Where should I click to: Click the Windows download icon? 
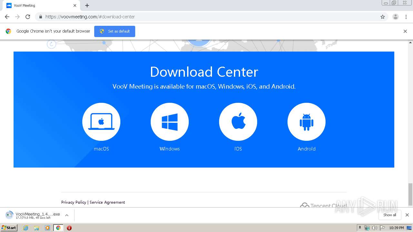(x=170, y=122)
